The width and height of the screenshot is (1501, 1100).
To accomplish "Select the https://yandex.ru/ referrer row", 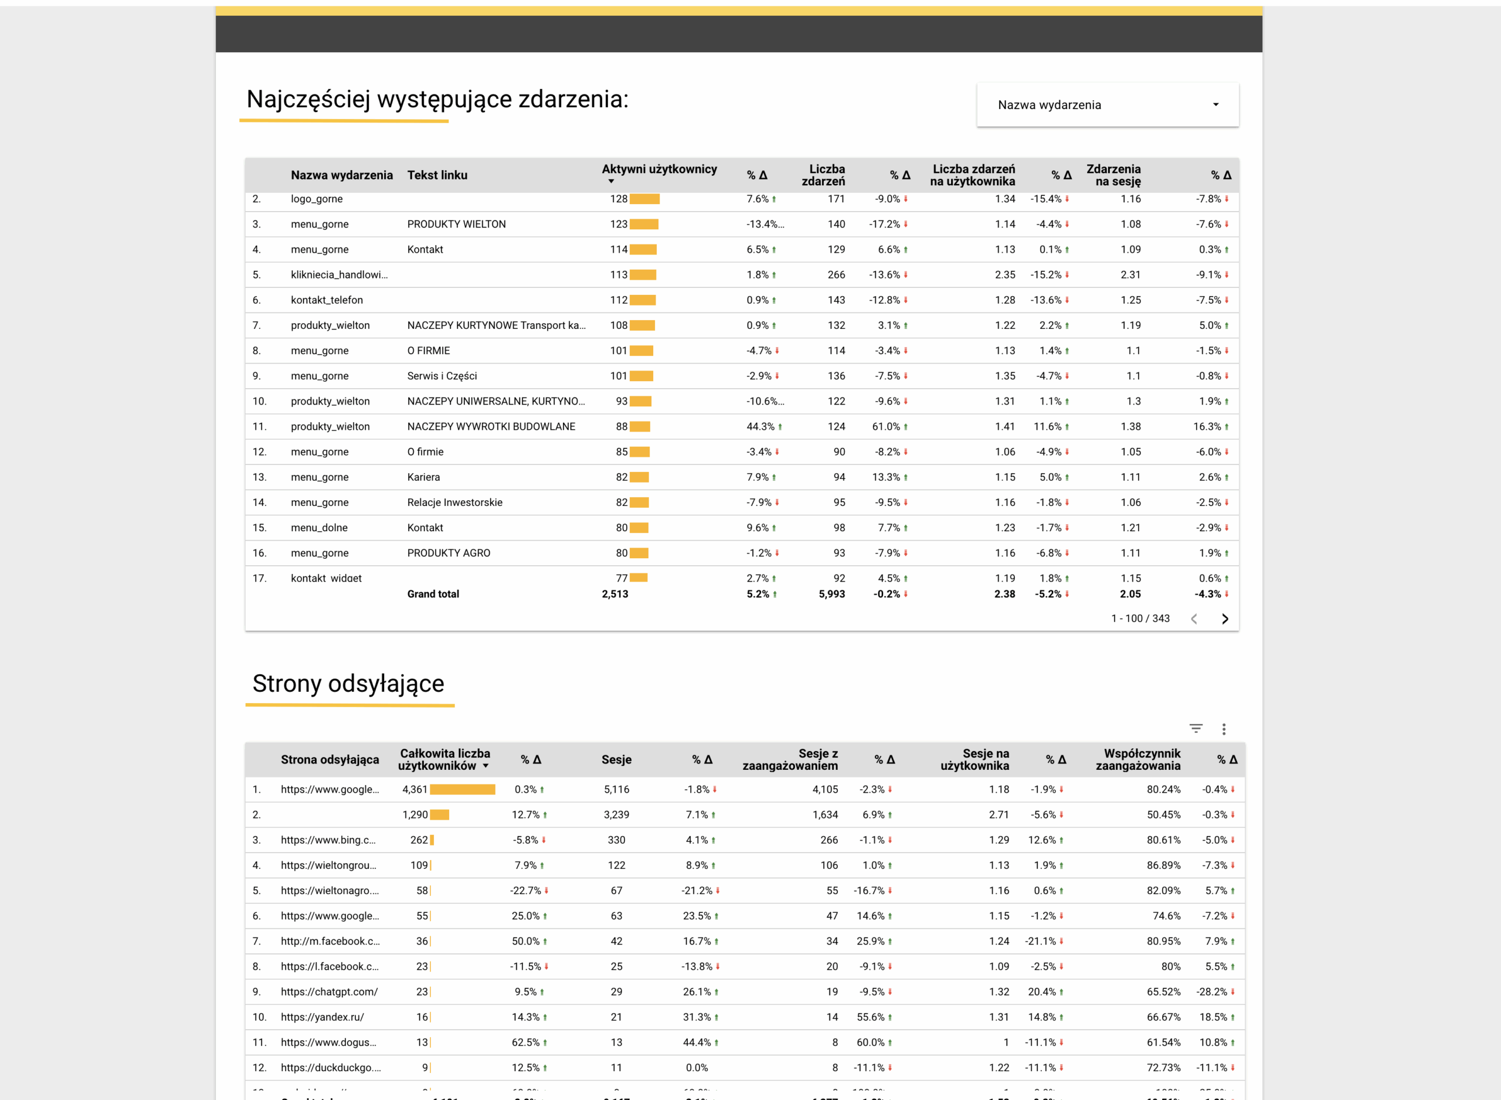I will tap(322, 1017).
